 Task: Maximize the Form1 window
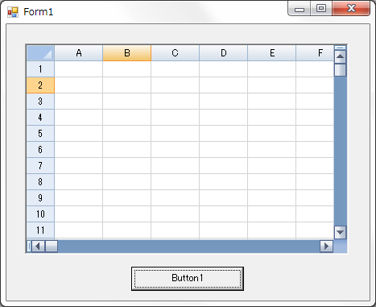point(321,8)
